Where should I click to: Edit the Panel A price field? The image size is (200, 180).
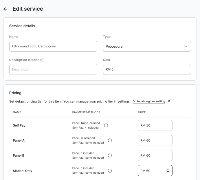click(x=155, y=140)
